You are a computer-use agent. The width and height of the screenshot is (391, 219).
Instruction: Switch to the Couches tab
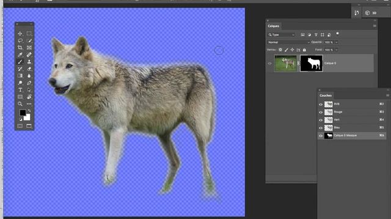tap(326, 96)
